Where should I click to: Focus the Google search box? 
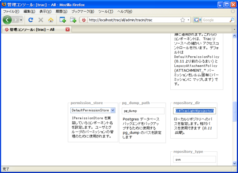216,20
